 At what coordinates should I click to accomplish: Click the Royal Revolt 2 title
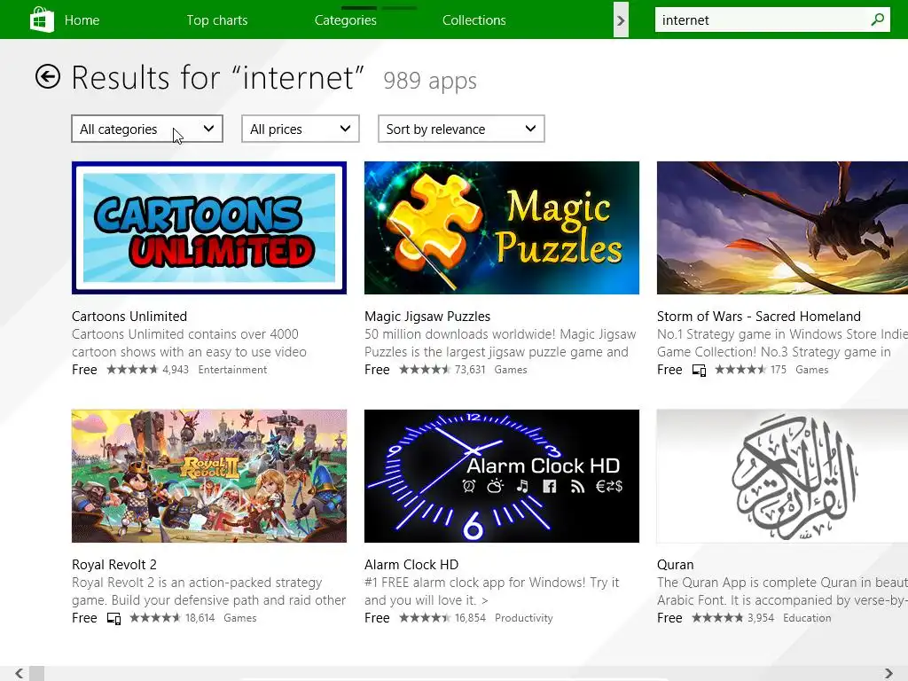tap(114, 565)
